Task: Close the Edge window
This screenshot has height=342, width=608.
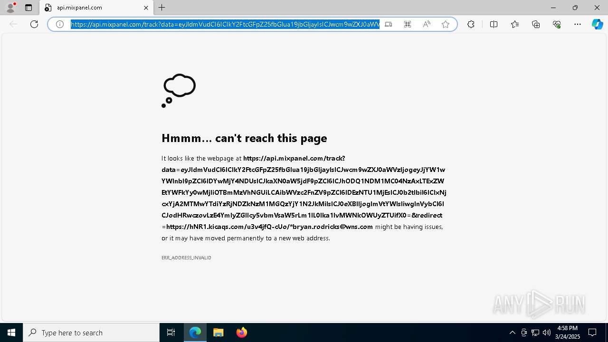Action: 597,8
